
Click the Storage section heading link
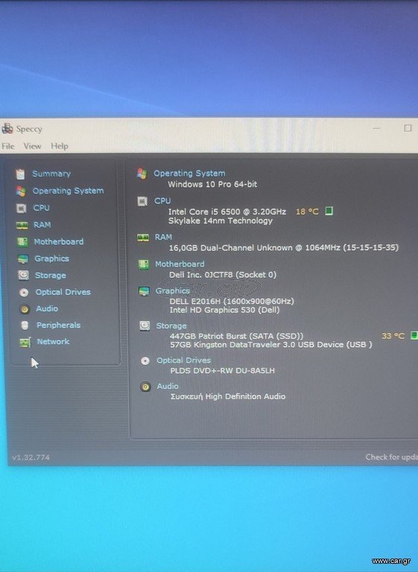pos(171,325)
